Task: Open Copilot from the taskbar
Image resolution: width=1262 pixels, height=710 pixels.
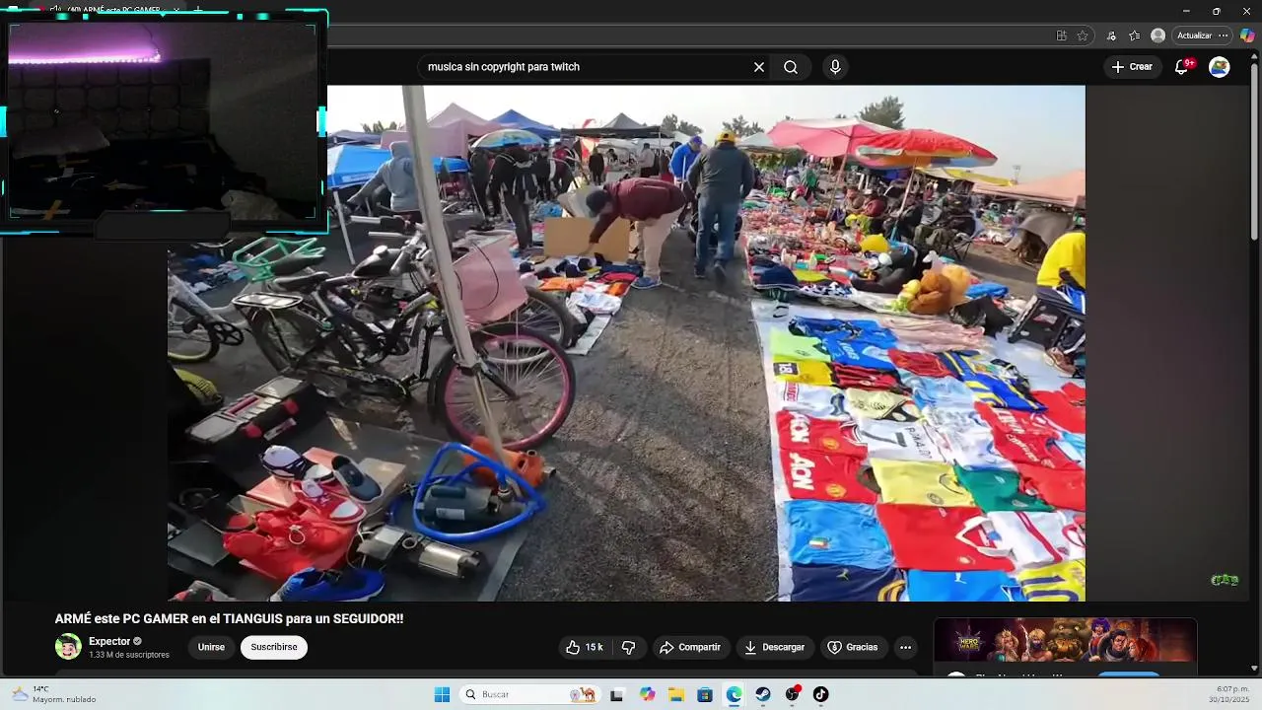Action: (x=647, y=694)
